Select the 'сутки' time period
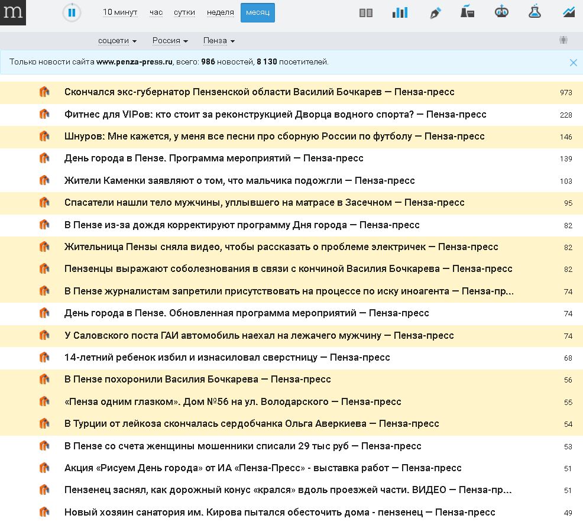 click(184, 12)
